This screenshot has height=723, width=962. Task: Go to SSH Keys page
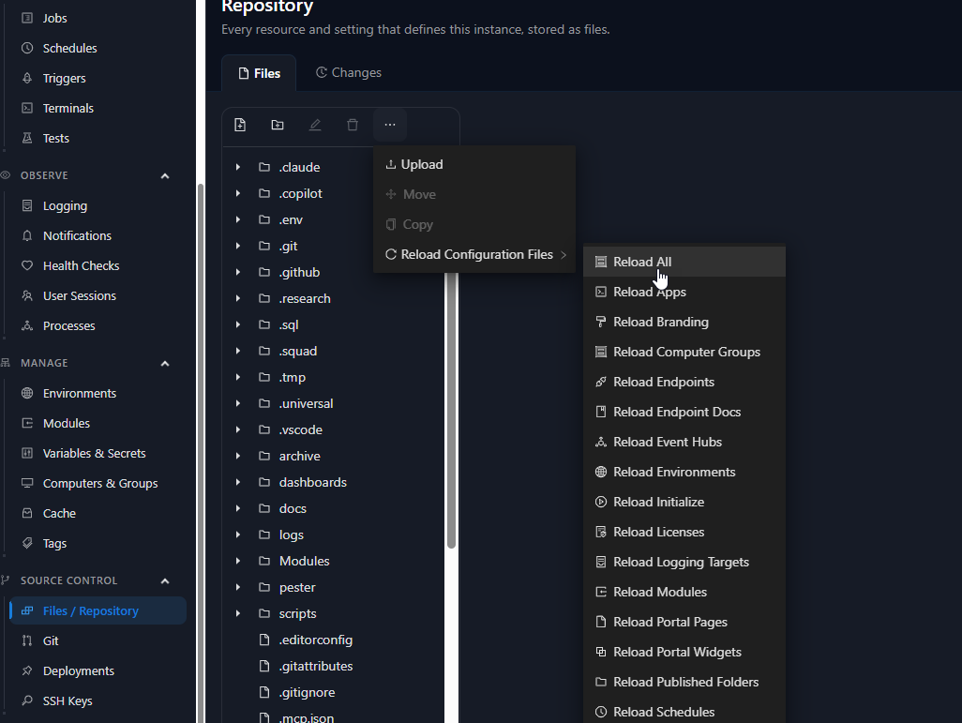point(68,700)
